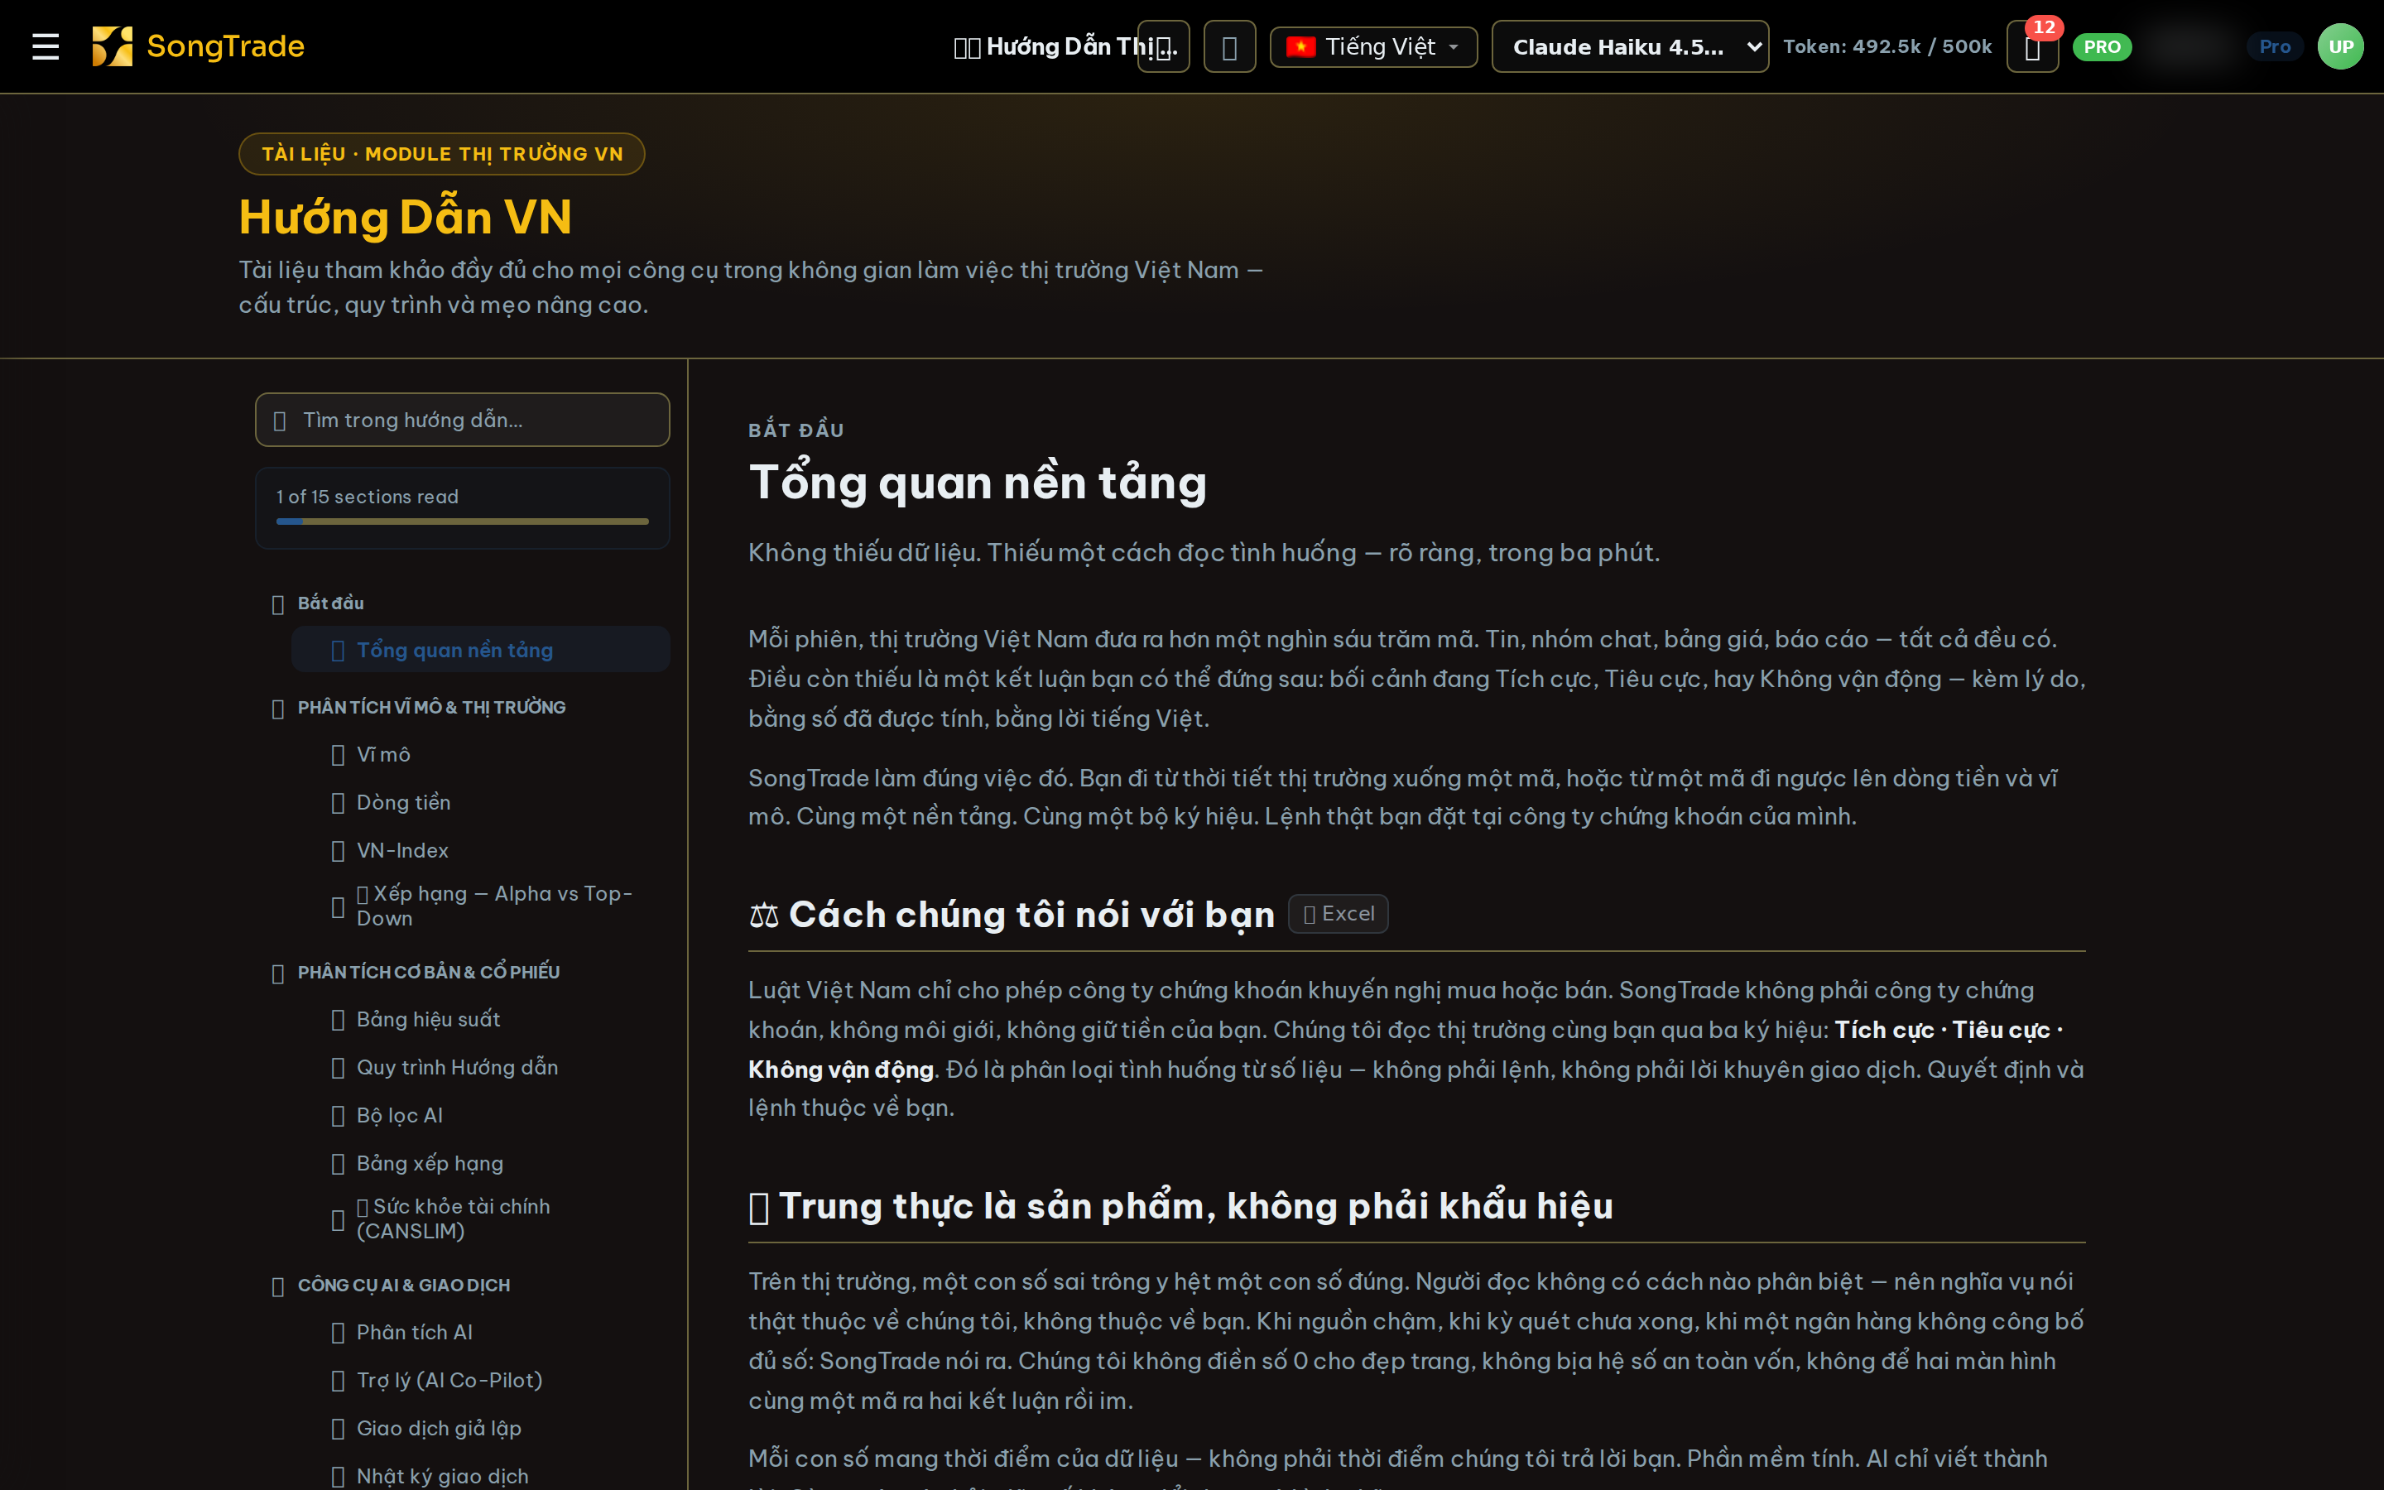The height and width of the screenshot is (1490, 2384).
Task: Click the icon beside the Bộ lọc AI entry
Action: (338, 1117)
